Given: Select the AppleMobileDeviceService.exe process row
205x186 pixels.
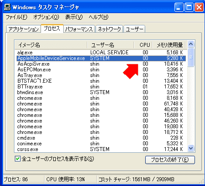Looking at the screenshot, I should tap(101, 58).
